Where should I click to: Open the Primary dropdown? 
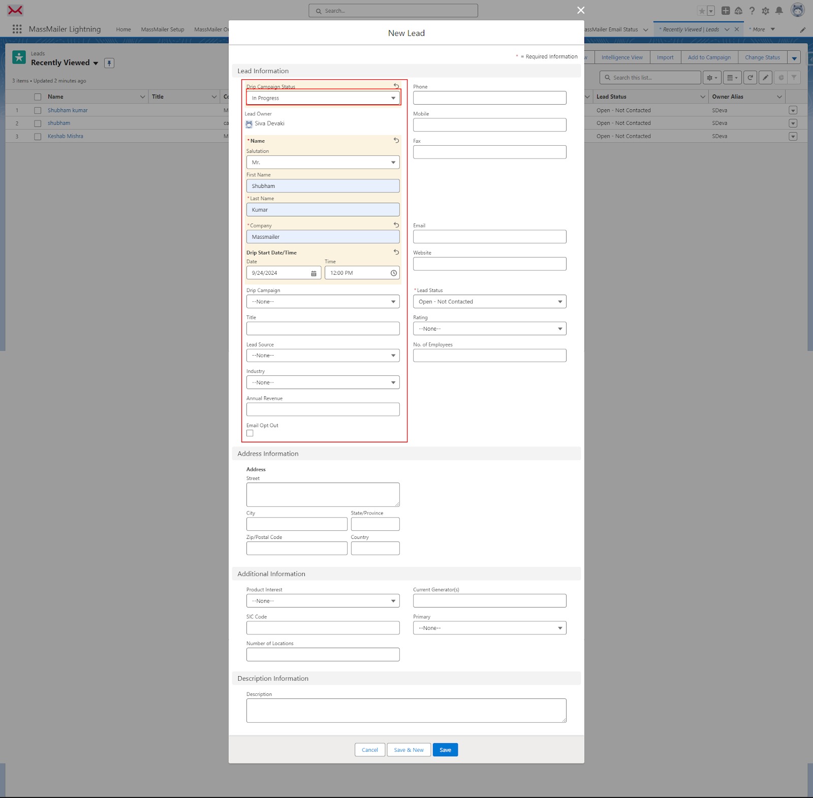(490, 628)
